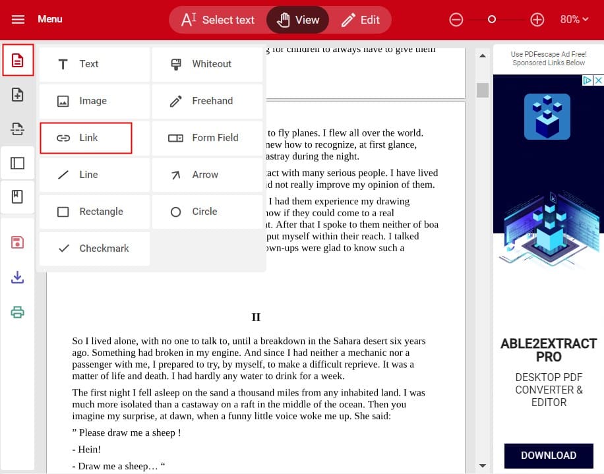The width and height of the screenshot is (604, 474).
Task: Pick the Form Field tool
Action: tap(207, 138)
